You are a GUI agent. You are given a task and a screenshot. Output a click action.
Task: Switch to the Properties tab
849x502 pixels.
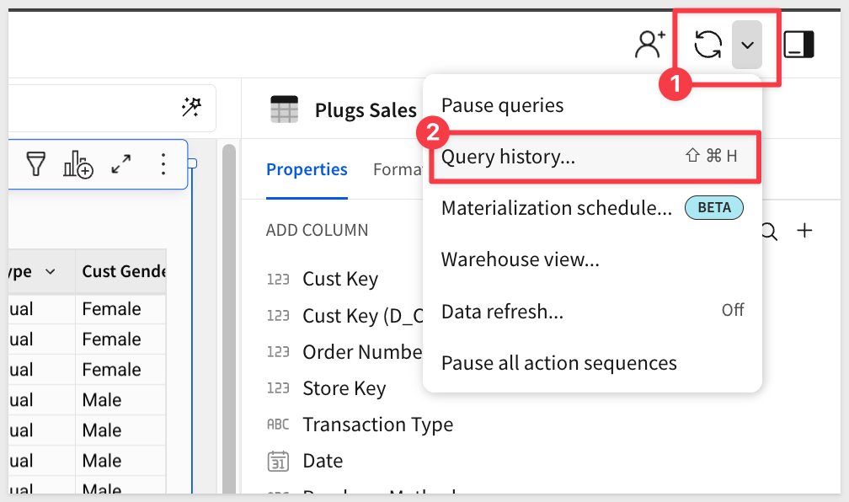(x=307, y=169)
